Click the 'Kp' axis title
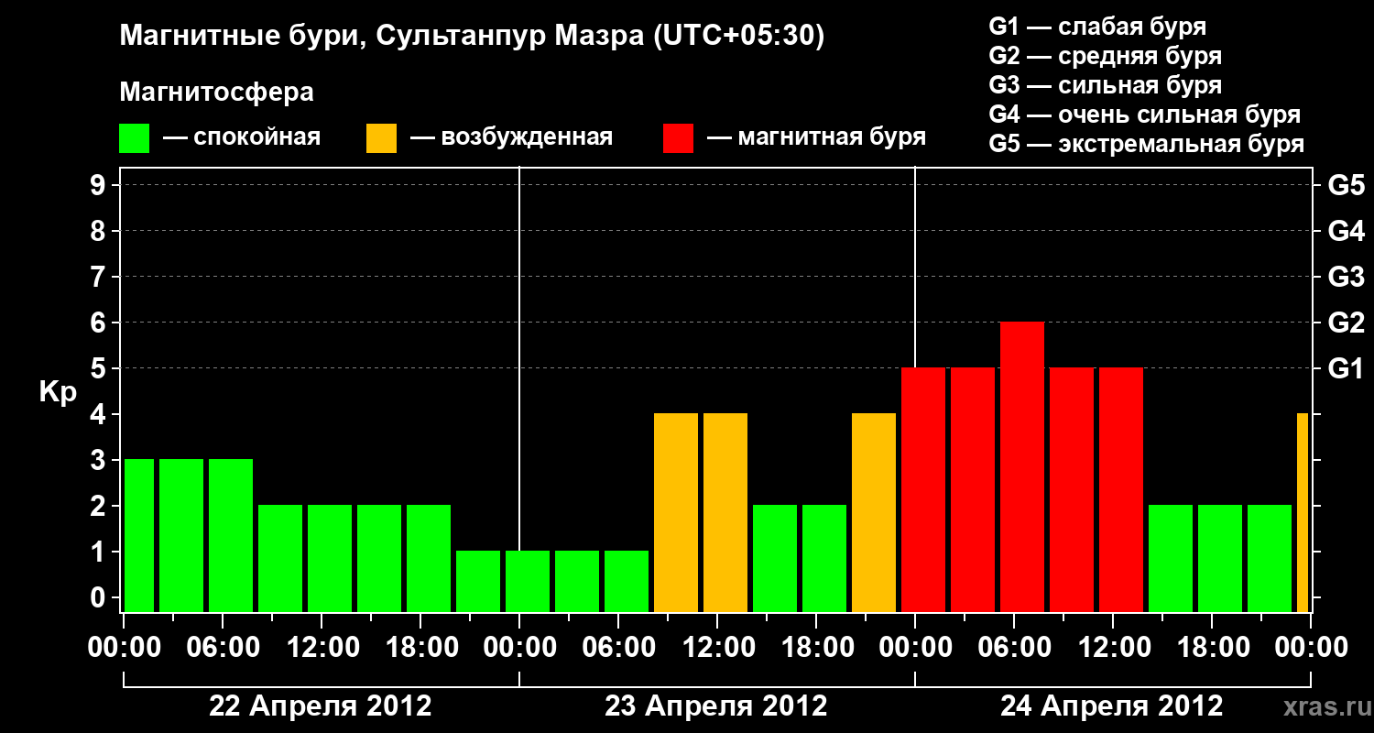This screenshot has width=1374, height=733. [58, 392]
